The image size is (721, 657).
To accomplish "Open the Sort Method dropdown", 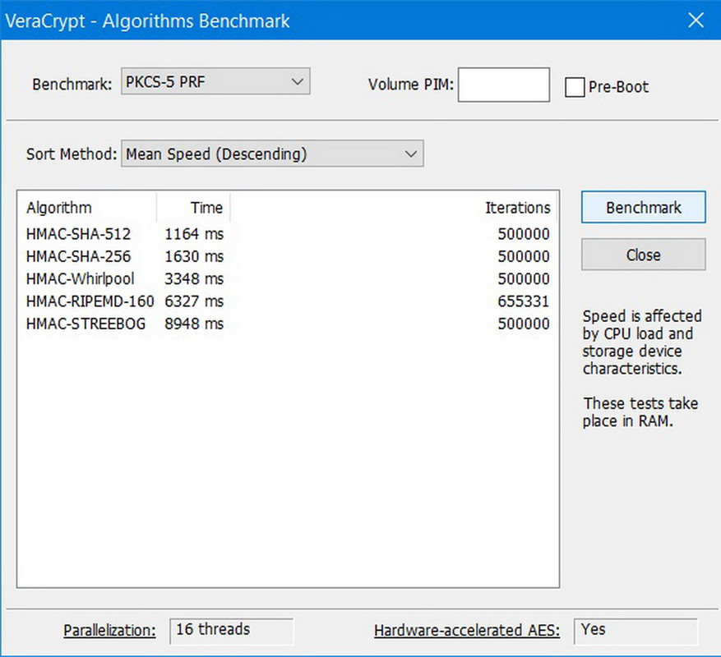I will point(272,154).
